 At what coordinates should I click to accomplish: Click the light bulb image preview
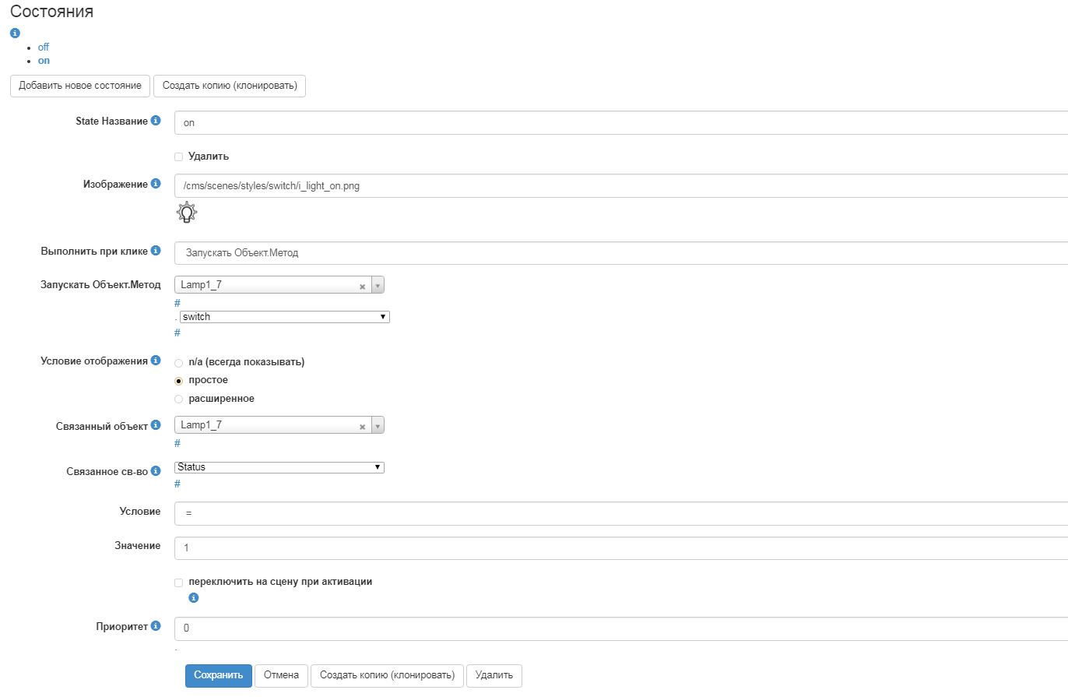[187, 212]
